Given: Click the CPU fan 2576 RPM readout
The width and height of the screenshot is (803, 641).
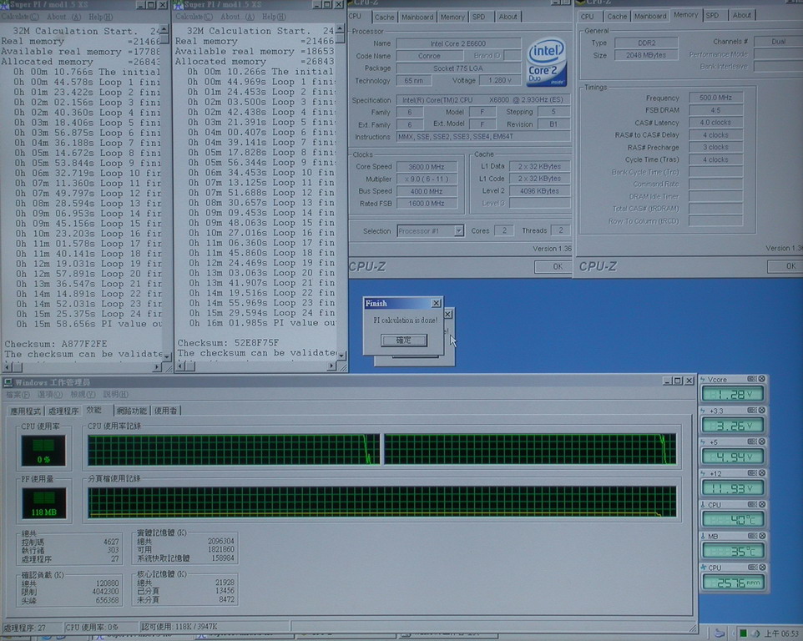Looking at the screenshot, I should 733,582.
